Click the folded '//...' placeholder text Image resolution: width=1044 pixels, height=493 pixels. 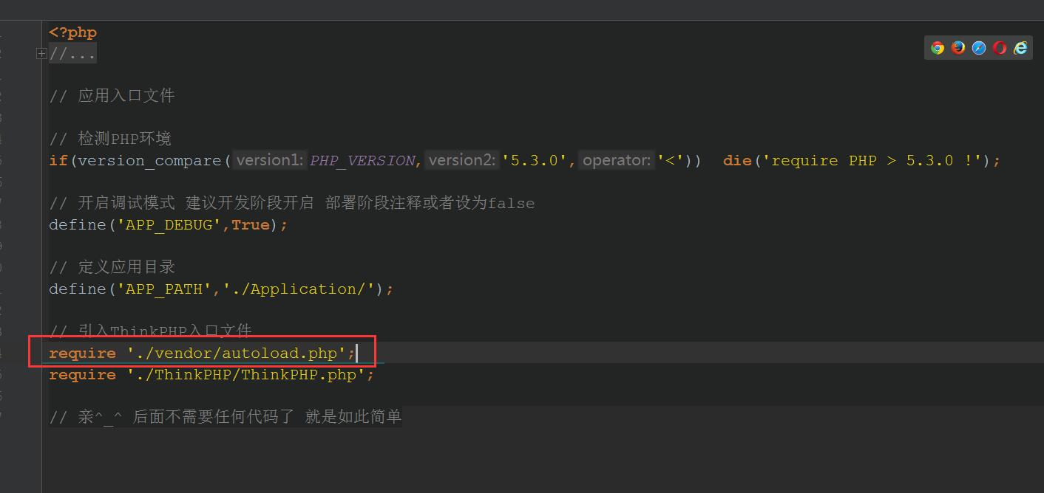coord(72,54)
